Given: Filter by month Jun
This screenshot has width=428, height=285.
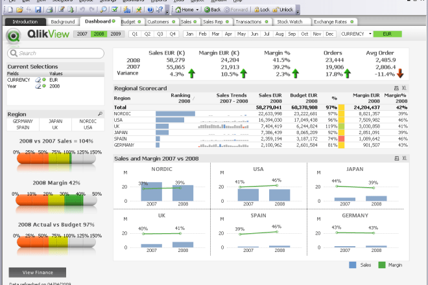Looking at the screenshot, I should 254,34.
